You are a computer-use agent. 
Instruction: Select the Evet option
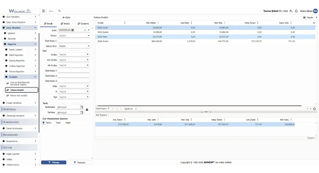point(54,123)
